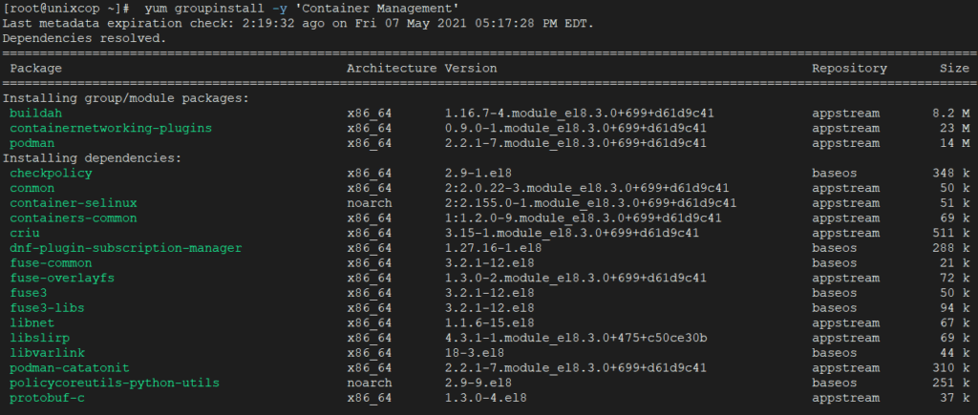
Task: Select the containernetworking-plugins package entry
Action: (111, 129)
